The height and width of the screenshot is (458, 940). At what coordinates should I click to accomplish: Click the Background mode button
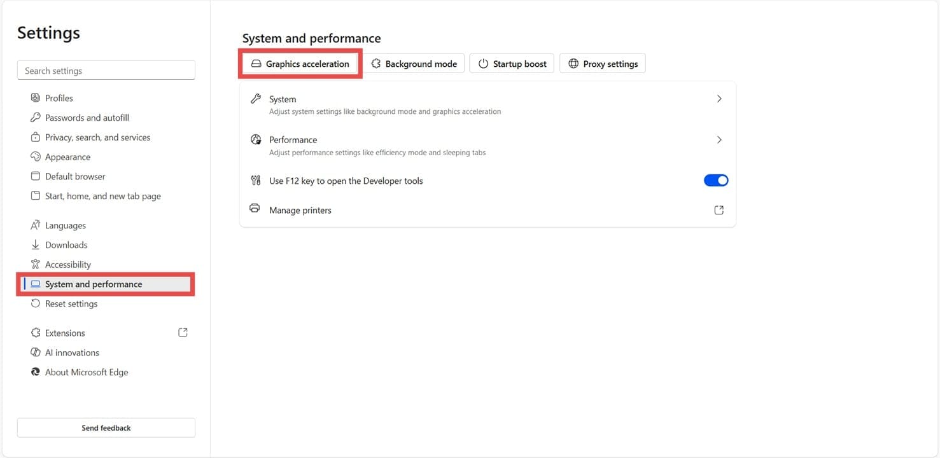(x=414, y=64)
